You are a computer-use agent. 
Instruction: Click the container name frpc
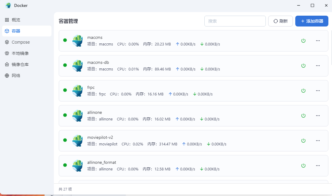[x=91, y=88]
